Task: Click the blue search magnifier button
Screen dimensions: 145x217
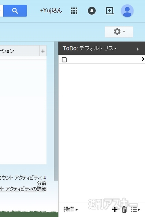Action: (15, 11)
